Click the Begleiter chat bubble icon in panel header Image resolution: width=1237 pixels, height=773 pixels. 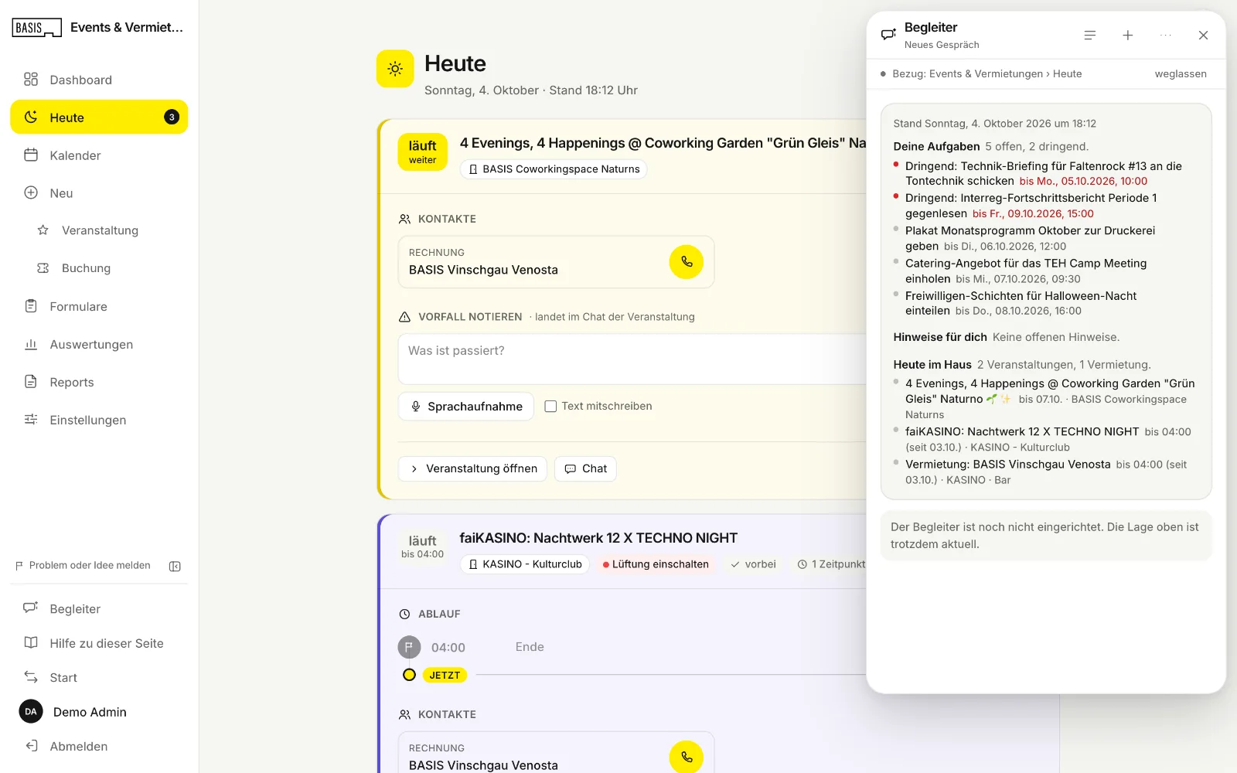888,35
